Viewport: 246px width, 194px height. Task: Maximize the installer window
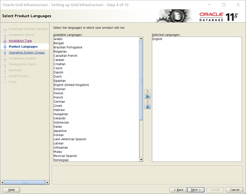point(224,5)
